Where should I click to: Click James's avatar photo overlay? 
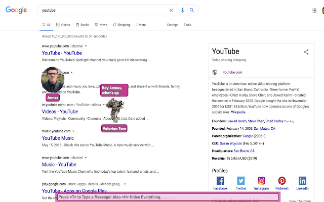pyautogui.click(x=53, y=80)
